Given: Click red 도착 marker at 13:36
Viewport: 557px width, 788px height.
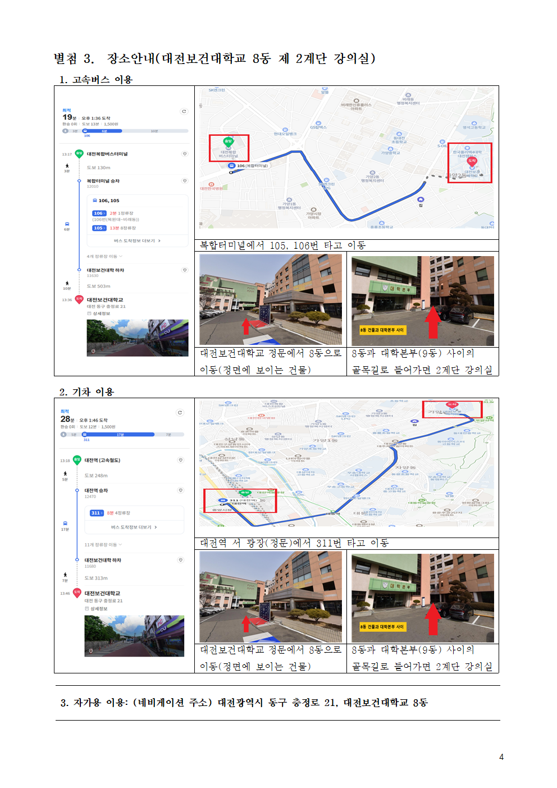Looking at the screenshot, I should (x=79, y=299).
